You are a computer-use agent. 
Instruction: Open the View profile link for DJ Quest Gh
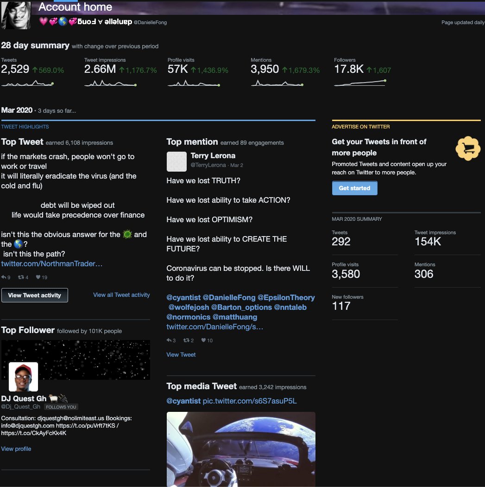(x=16, y=449)
